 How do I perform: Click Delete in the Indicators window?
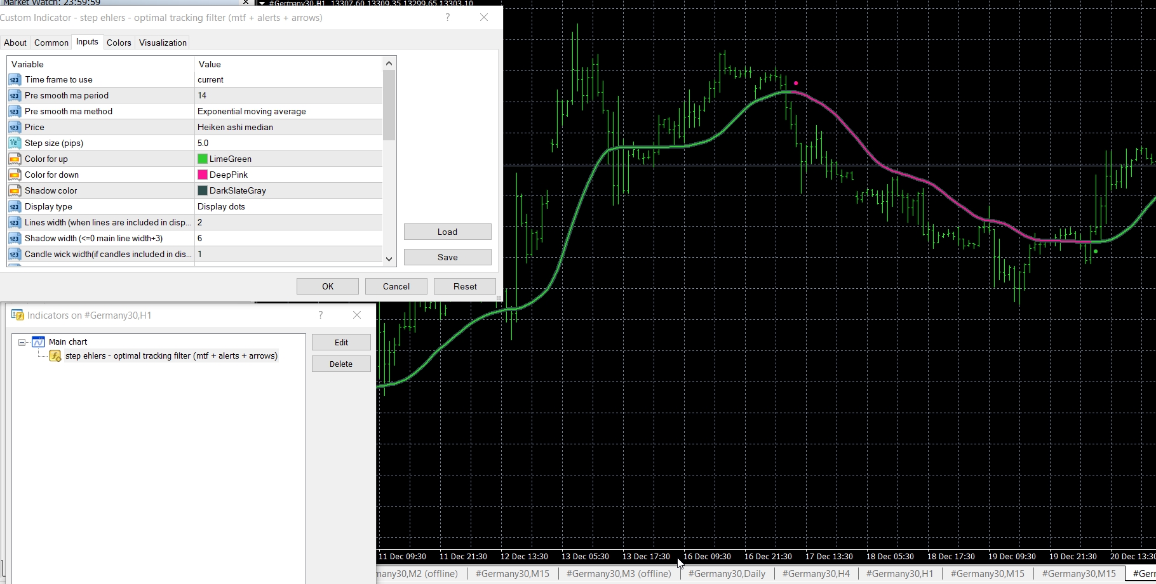pos(341,364)
